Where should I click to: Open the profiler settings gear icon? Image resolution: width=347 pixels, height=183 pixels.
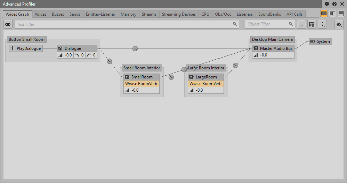point(327,4)
